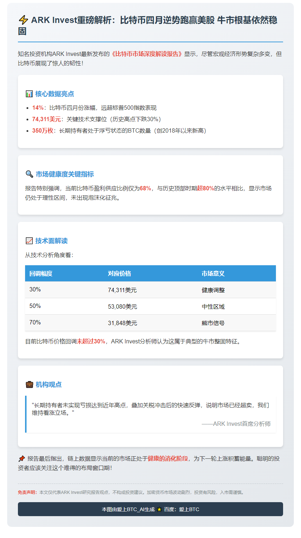Click the briefcase icon beside 机构观点
The image size is (301, 538).
point(29,385)
